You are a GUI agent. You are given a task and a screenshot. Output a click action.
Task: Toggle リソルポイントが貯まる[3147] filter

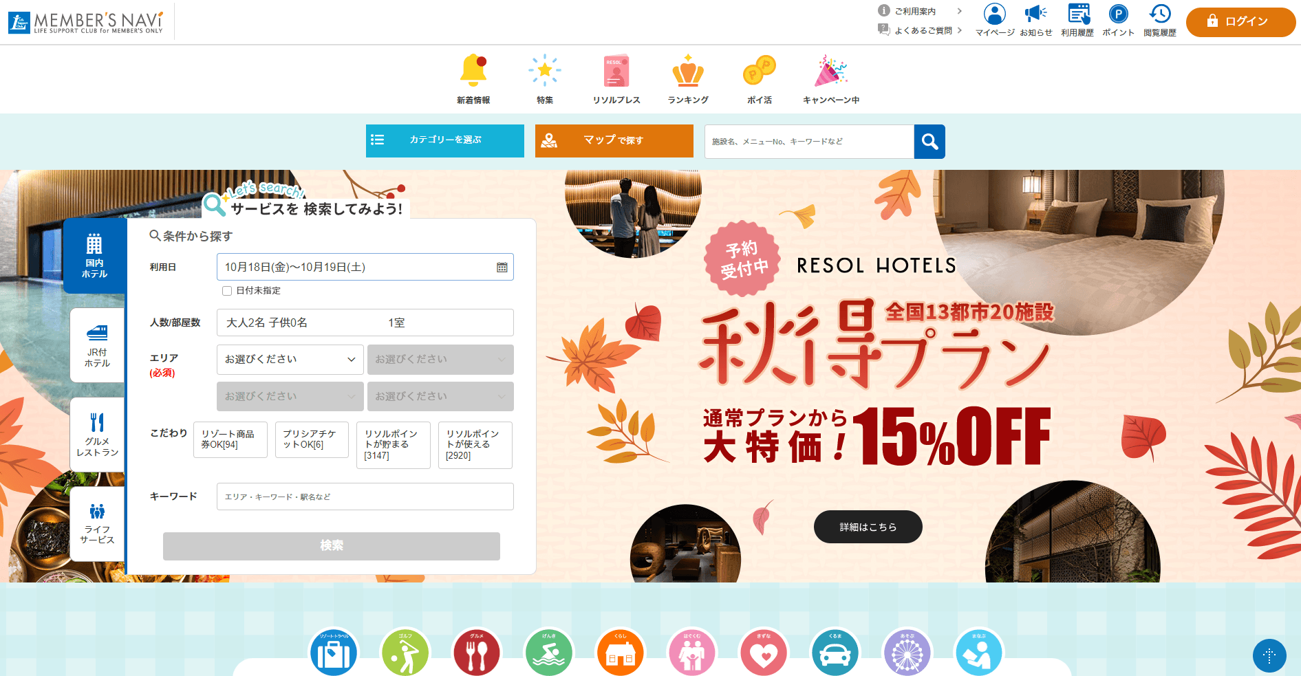(x=394, y=445)
